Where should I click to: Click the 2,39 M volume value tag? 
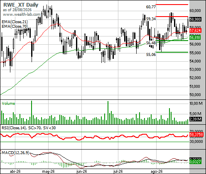click(195, 119)
